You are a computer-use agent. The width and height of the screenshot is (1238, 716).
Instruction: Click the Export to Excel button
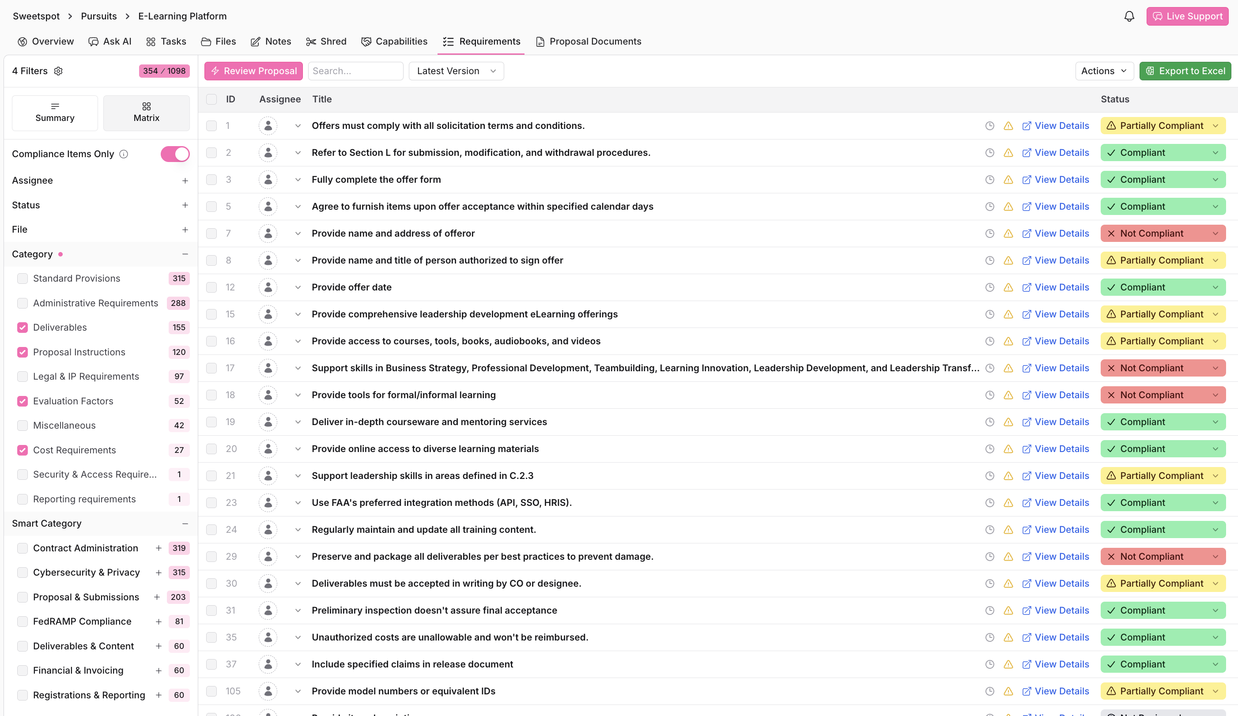tap(1185, 71)
